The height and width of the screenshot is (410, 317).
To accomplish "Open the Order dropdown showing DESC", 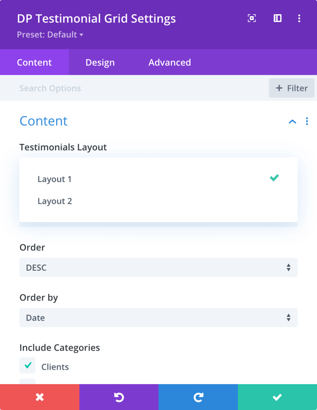I will point(158,267).
